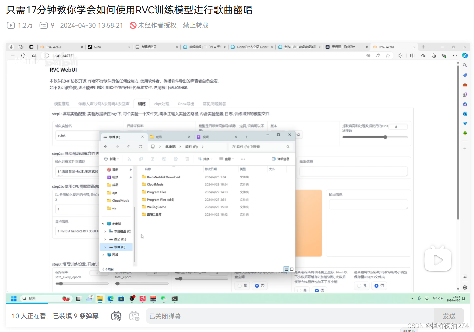Screen dimensions: 474x332
Task: Click 此电脑 in the File Explorer breadcrumb
Action: [x=170, y=147]
